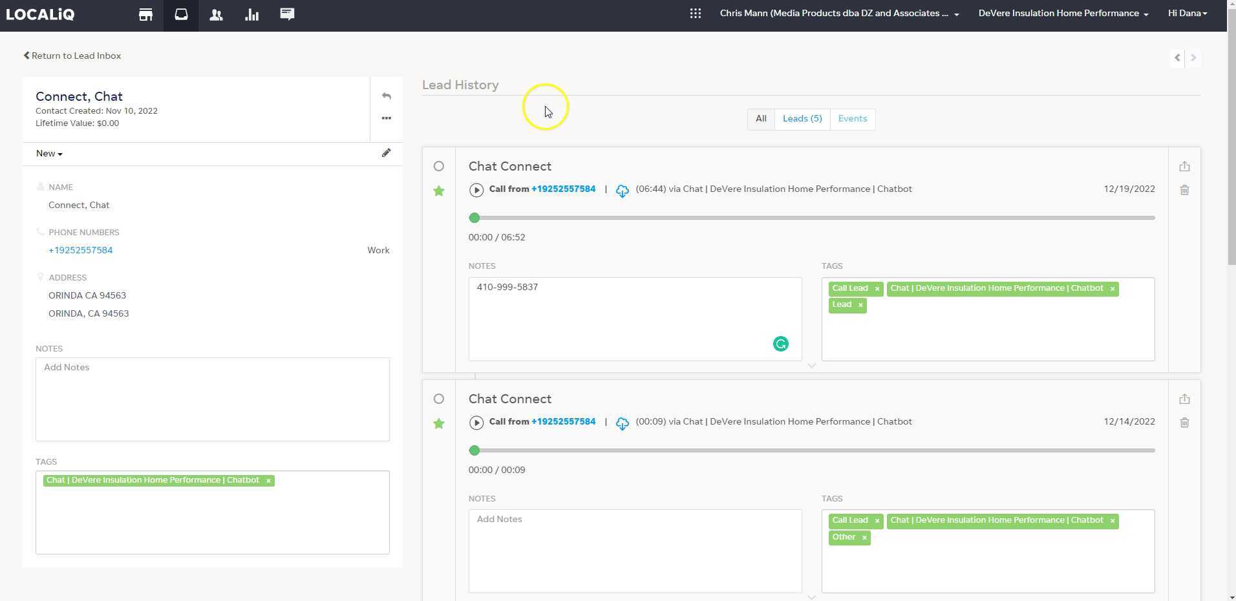Switch to the Events tab
1236x601 pixels.
[x=852, y=119]
